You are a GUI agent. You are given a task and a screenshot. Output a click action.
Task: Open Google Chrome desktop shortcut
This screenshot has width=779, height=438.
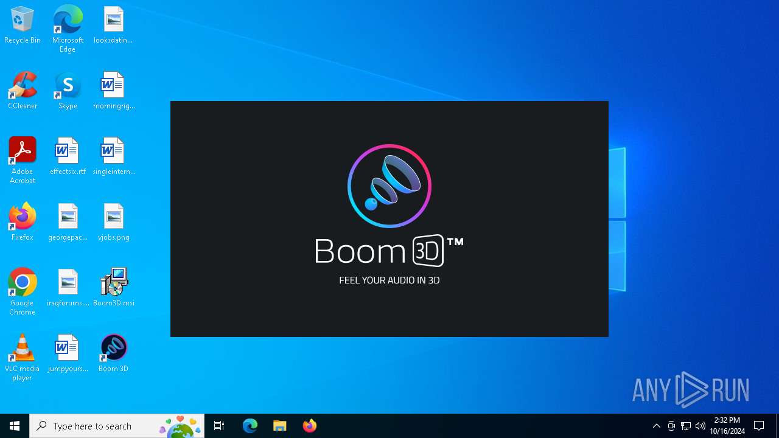click(23, 292)
